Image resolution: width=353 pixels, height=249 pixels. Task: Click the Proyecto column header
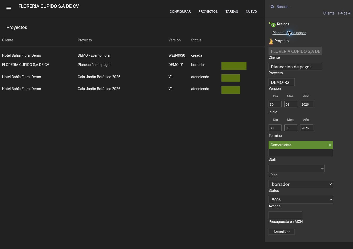click(x=85, y=40)
